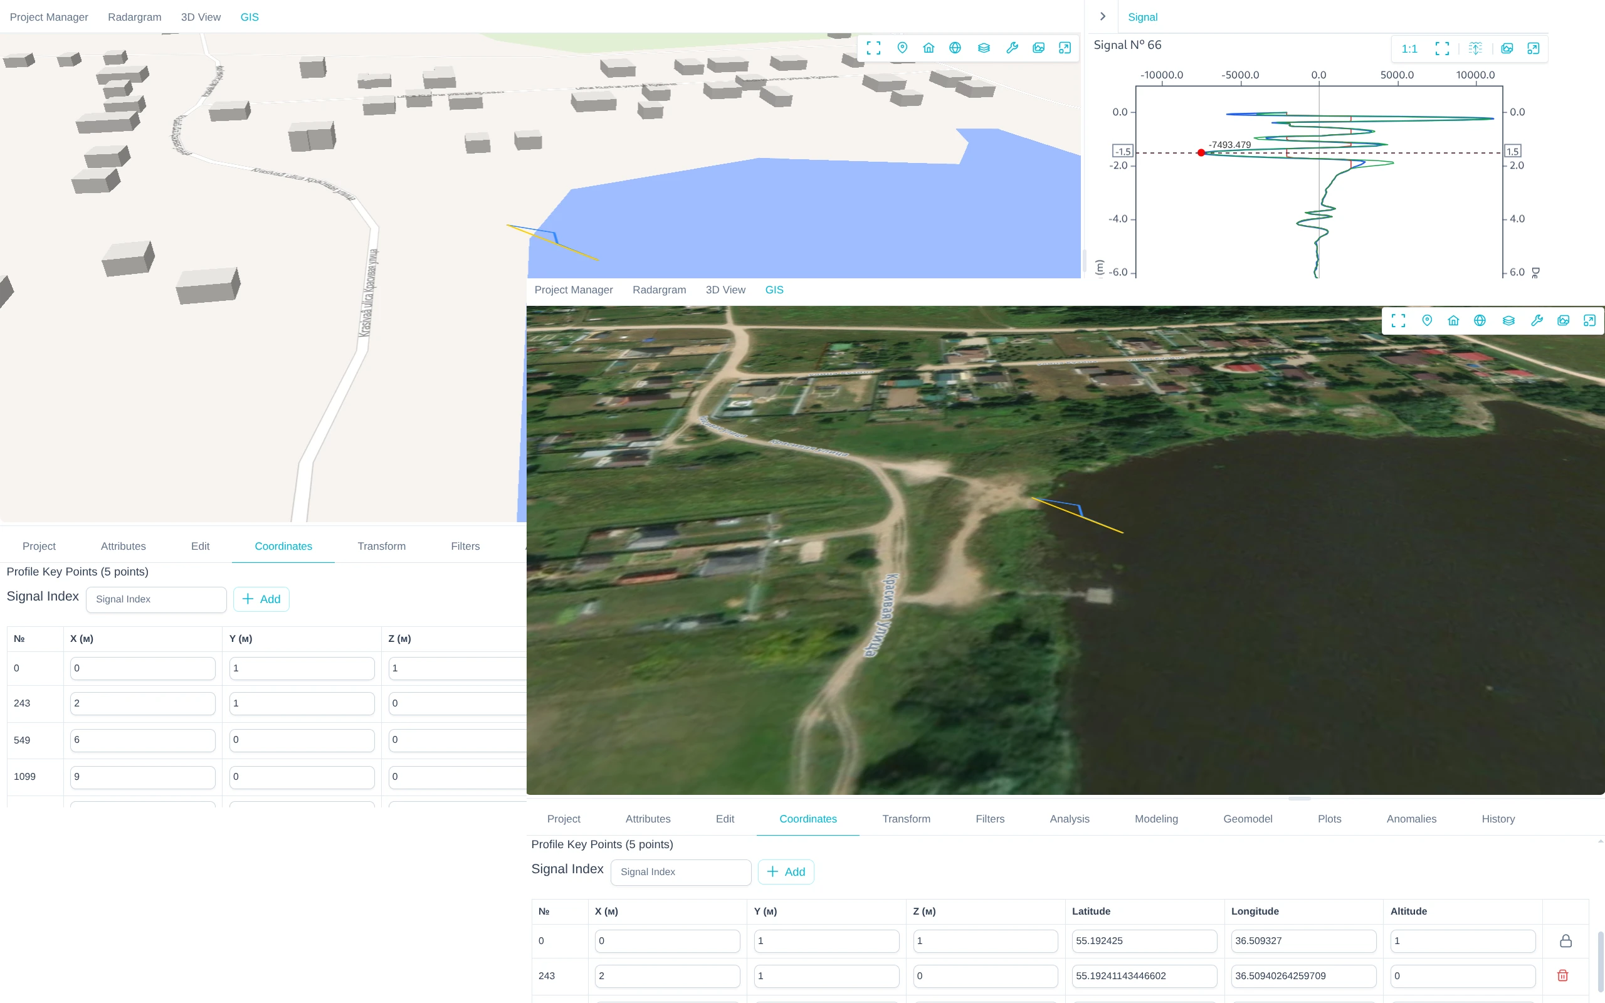This screenshot has height=1003, width=1605.
Task: Toggle fullscreen on the GIS map toolbar
Action: pos(873,48)
